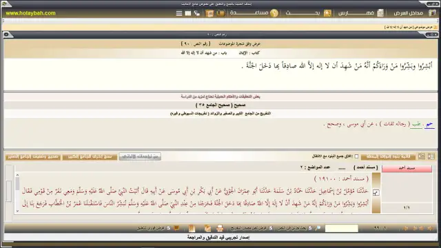Click the details view icon in panel toolbar
Viewport: 441px width, 248px height.
click(x=422, y=156)
